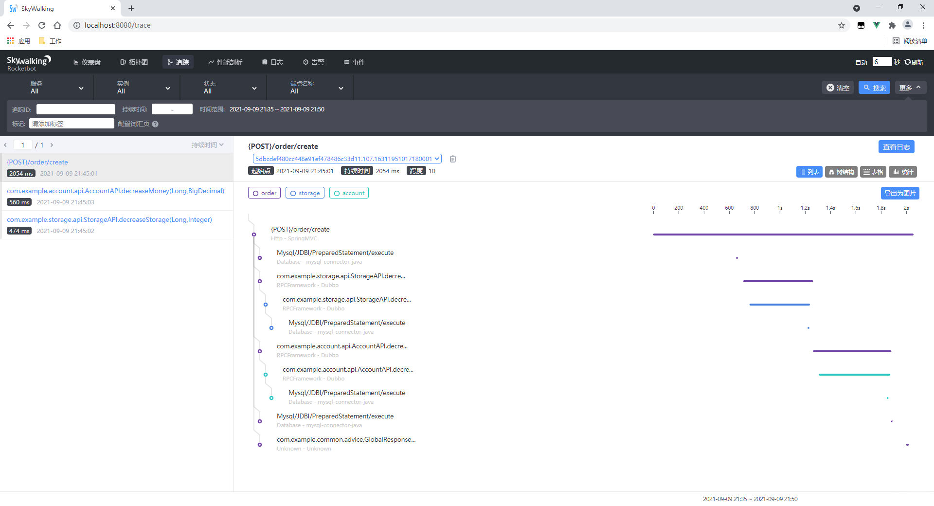The width and height of the screenshot is (934, 506).
Task: Focus the auto refresh seconds field
Action: click(882, 62)
